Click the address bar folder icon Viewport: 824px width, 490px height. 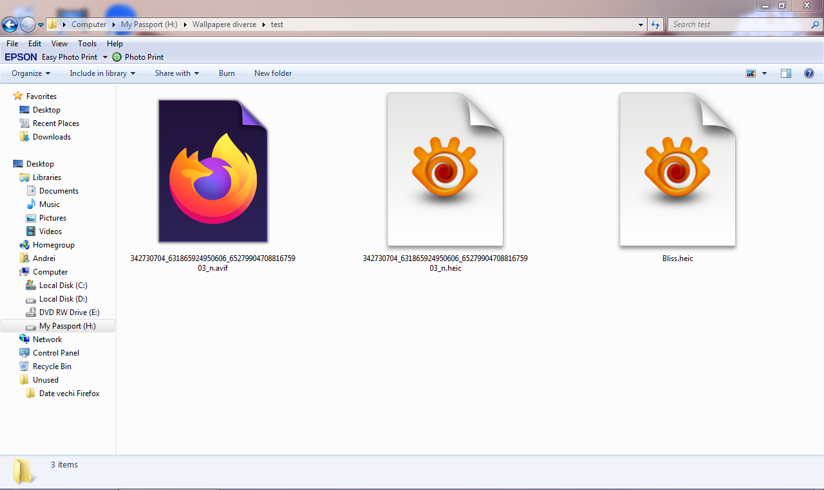pos(53,24)
